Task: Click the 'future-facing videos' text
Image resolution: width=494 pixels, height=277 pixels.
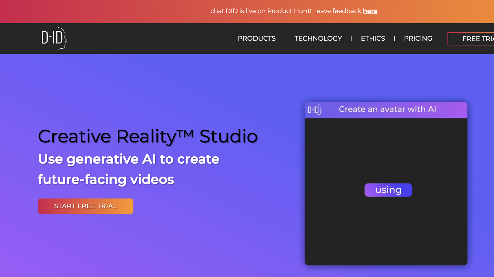Action: coord(106,179)
